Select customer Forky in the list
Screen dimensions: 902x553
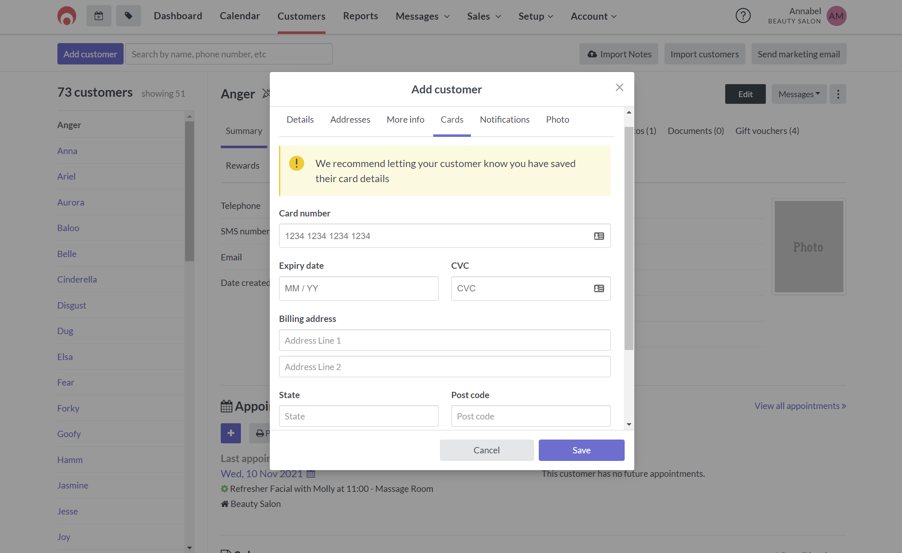pyautogui.click(x=68, y=409)
